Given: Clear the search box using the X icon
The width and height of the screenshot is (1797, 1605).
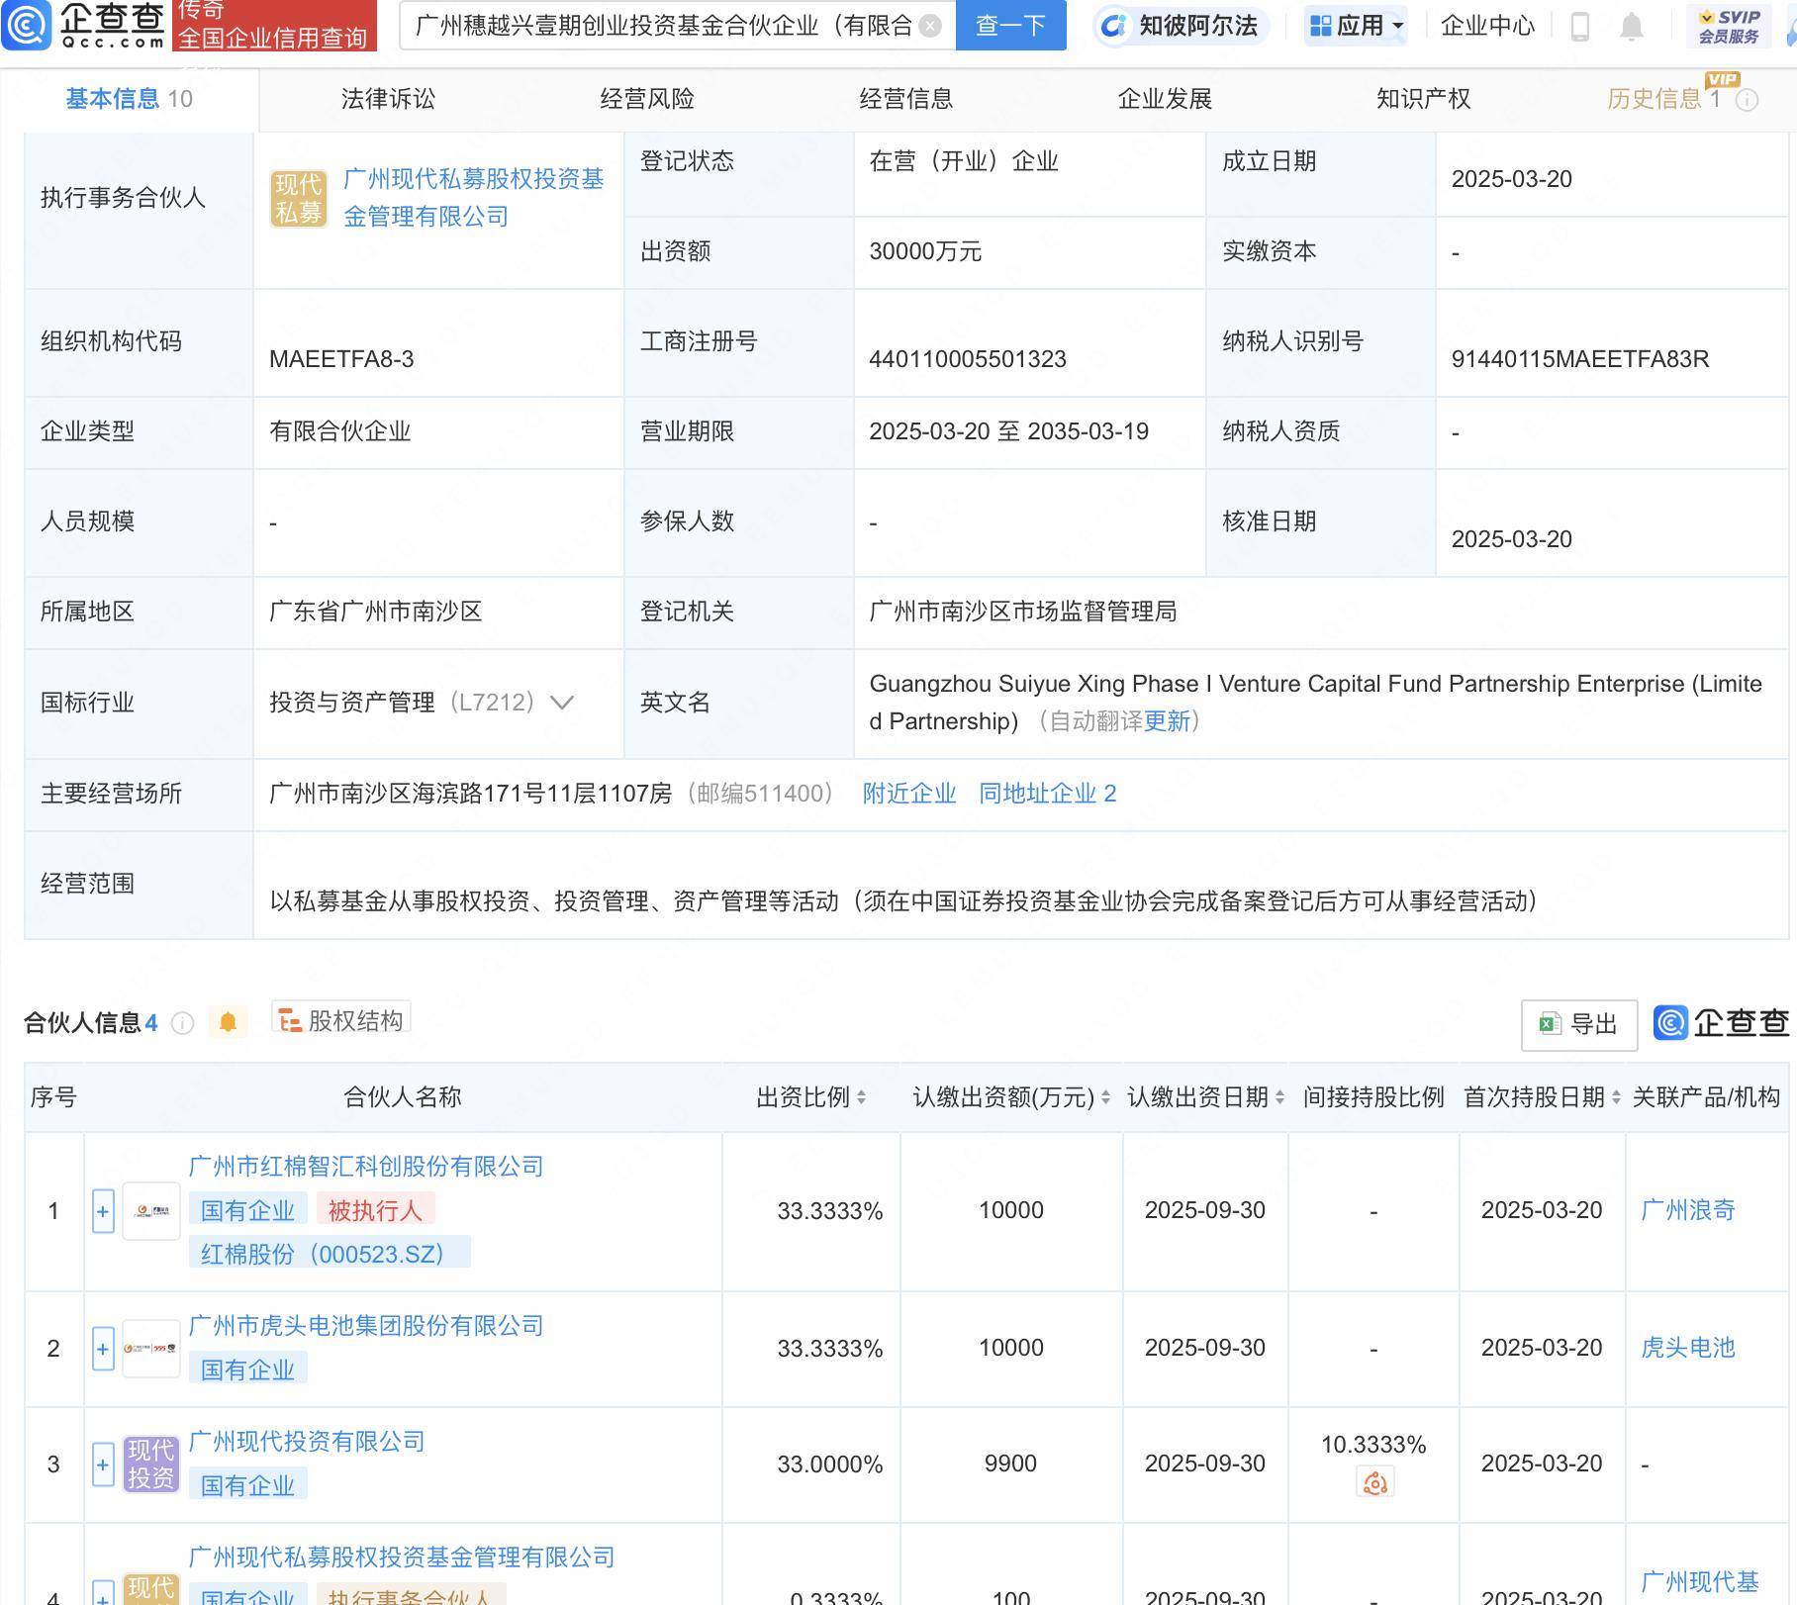Looking at the screenshot, I should coord(928,27).
